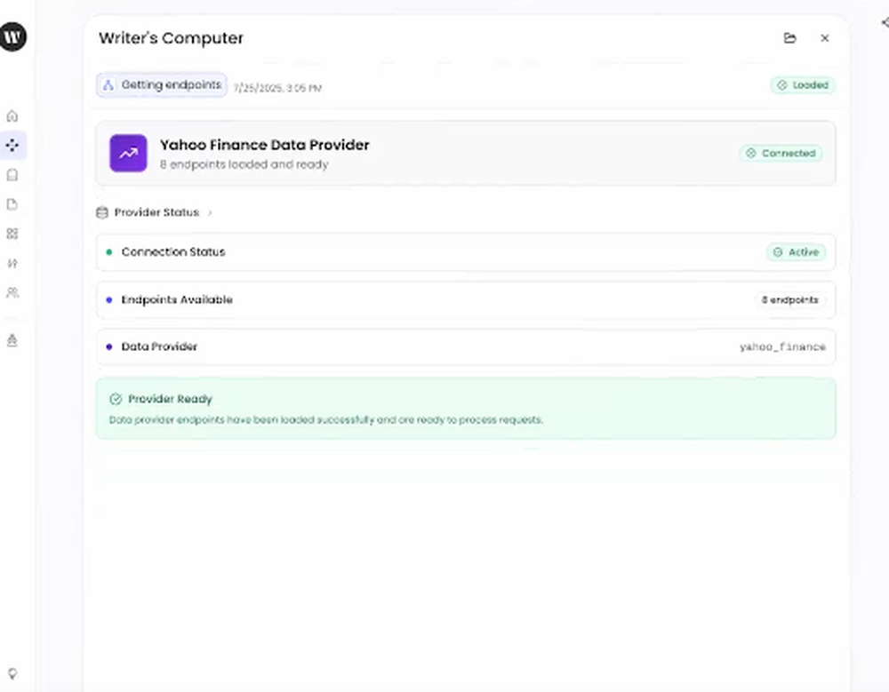
Task: Click the lightbulb icon in sidebar
Action: click(x=12, y=673)
